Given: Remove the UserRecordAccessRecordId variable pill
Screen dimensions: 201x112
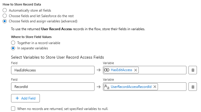Looking at the screenshot, I should coord(155,87).
